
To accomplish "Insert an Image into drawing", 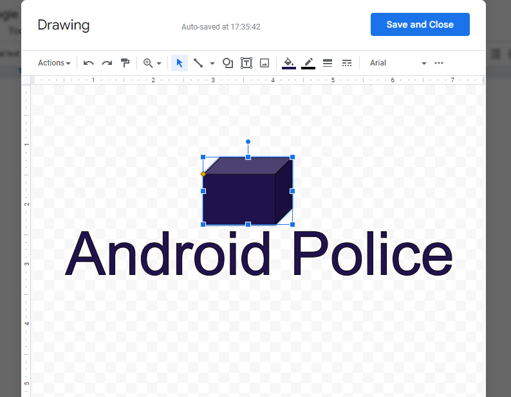I will pos(265,63).
